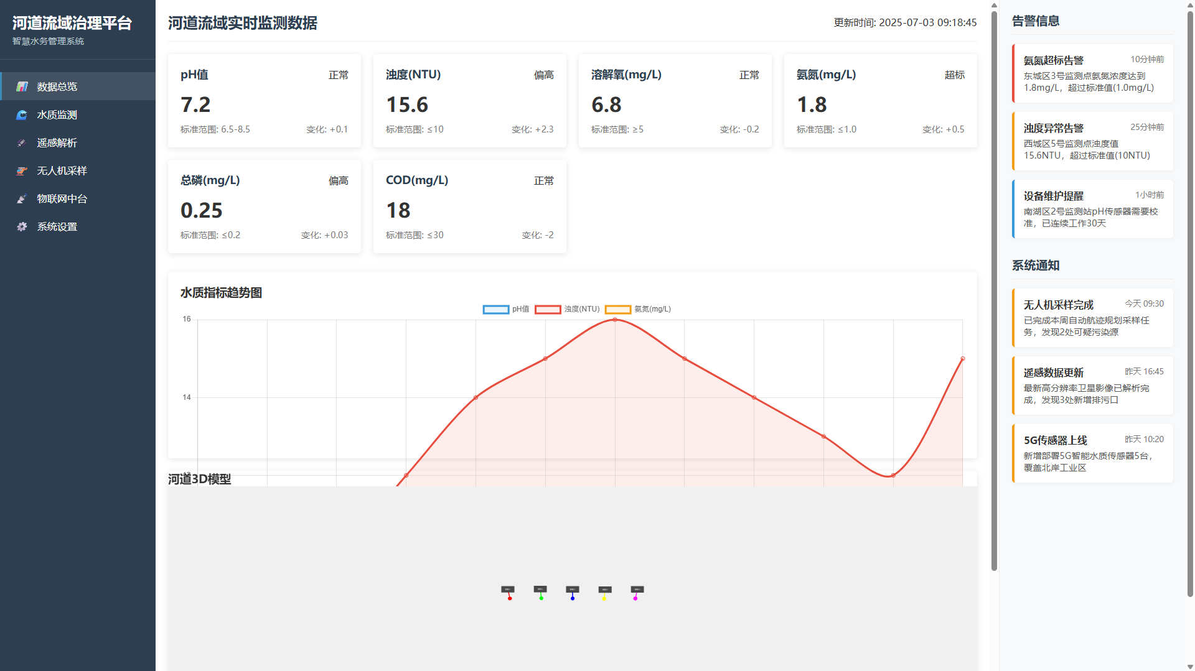Click the helicopter icon beside 无人机采样

pyautogui.click(x=22, y=170)
